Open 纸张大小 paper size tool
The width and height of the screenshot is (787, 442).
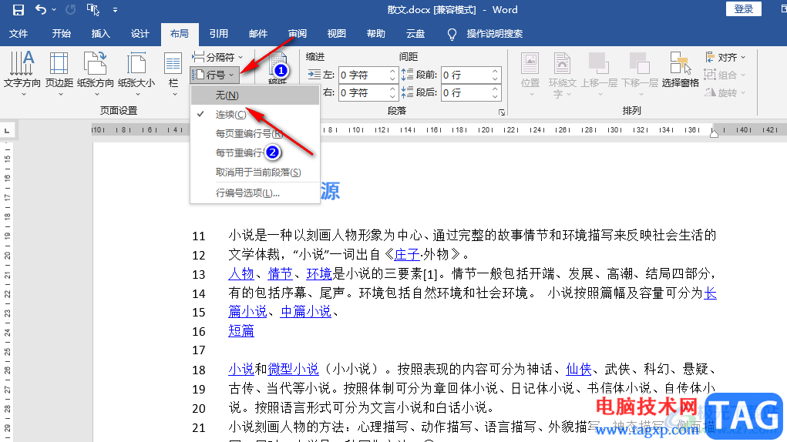coord(136,73)
